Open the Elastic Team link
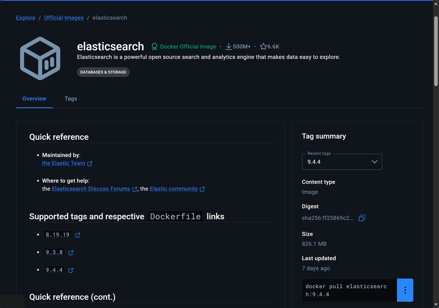439x308 pixels. point(63,163)
